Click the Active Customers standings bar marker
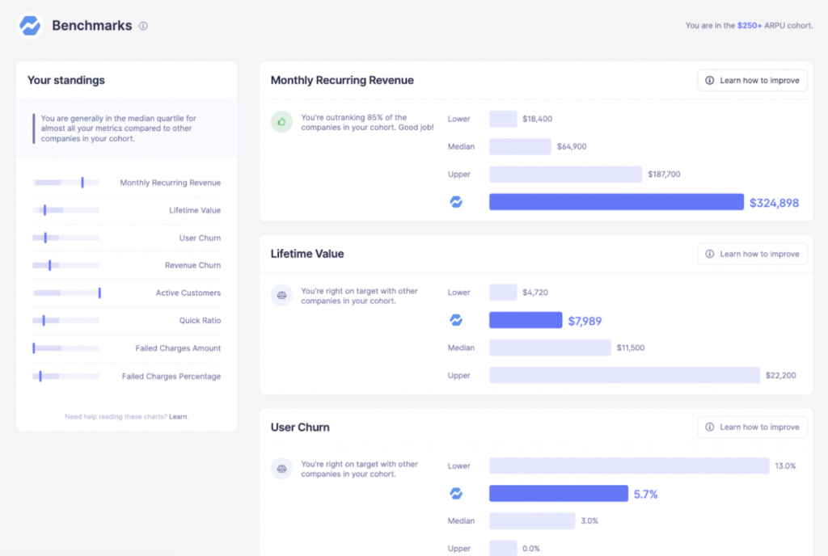The height and width of the screenshot is (556, 828). [100, 293]
